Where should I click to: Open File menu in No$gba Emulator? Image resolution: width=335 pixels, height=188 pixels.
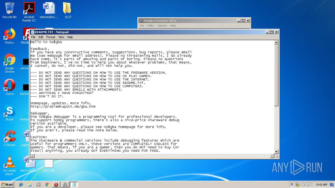(x=142, y=26)
